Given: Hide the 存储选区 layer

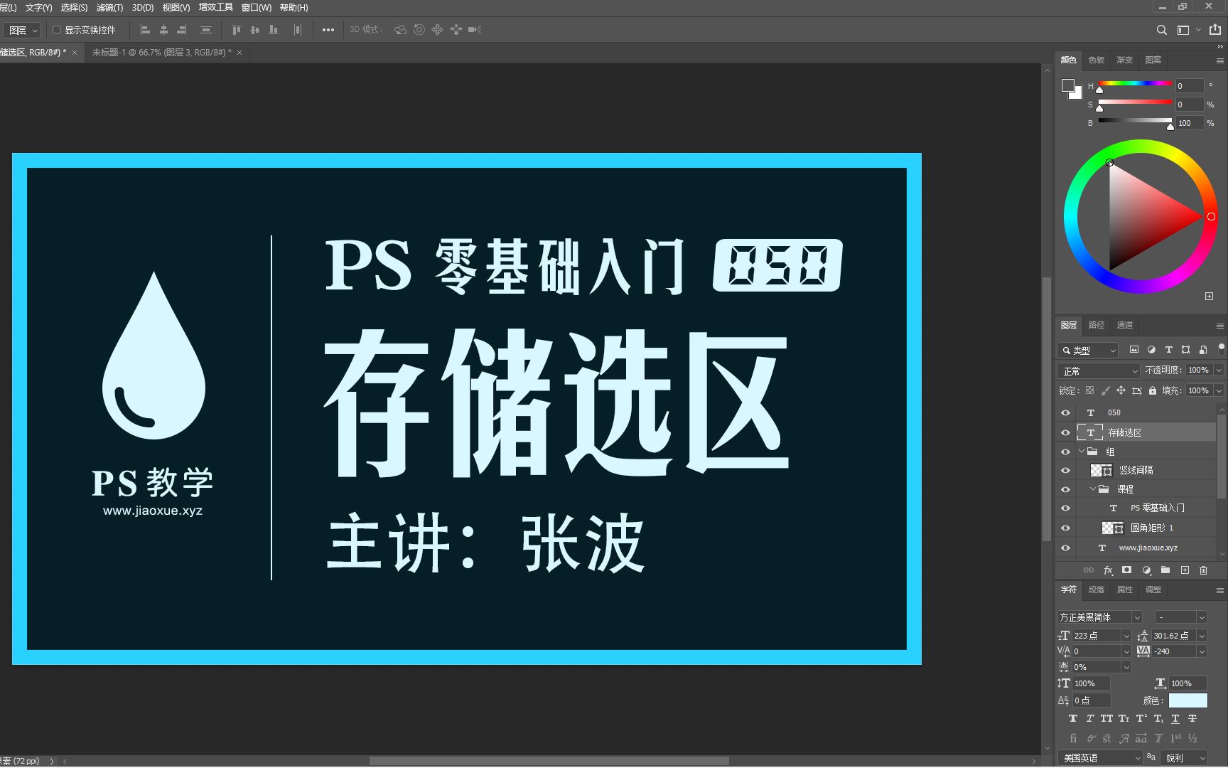Looking at the screenshot, I should (x=1065, y=432).
